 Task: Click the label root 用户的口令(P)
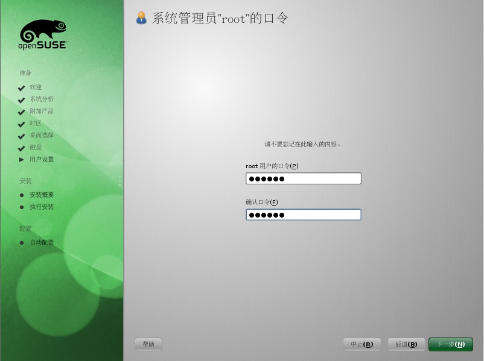(x=272, y=166)
